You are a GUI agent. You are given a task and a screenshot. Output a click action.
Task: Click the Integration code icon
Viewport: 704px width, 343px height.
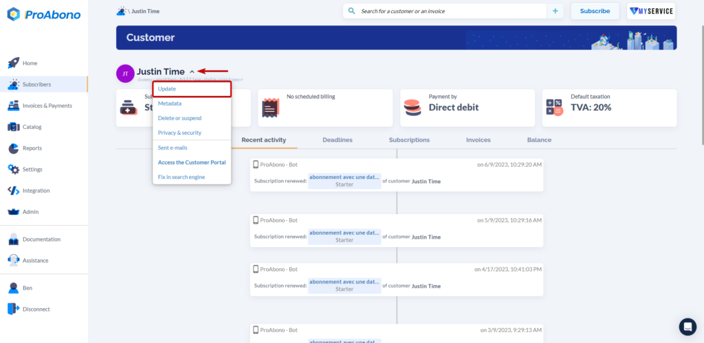coord(14,191)
